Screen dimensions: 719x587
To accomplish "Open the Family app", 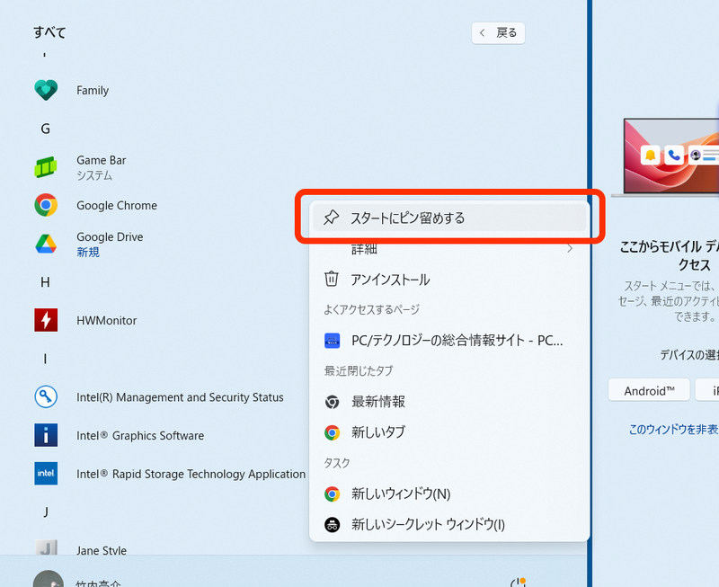I will click(x=91, y=90).
